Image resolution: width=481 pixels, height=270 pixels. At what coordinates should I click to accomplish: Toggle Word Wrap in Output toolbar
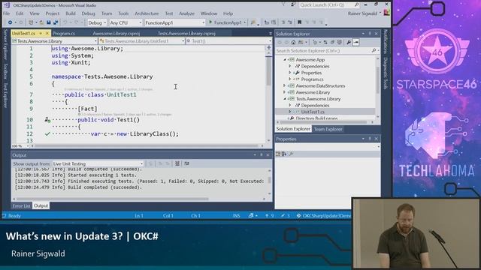187,163
